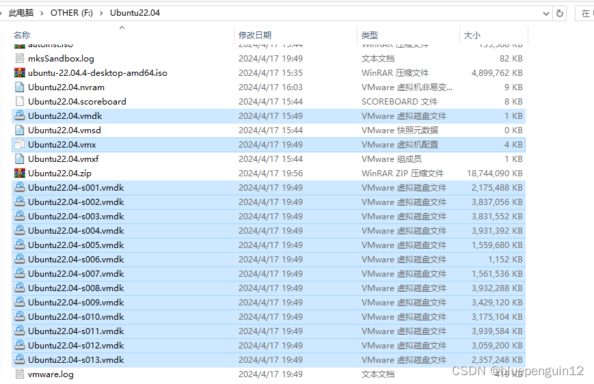Click the ubuntu-22.04.4-desktop-amd64.iso WinRAR icon

pos(20,72)
